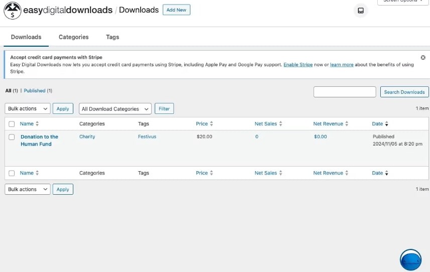Switch to the Tags tab

[x=113, y=37]
